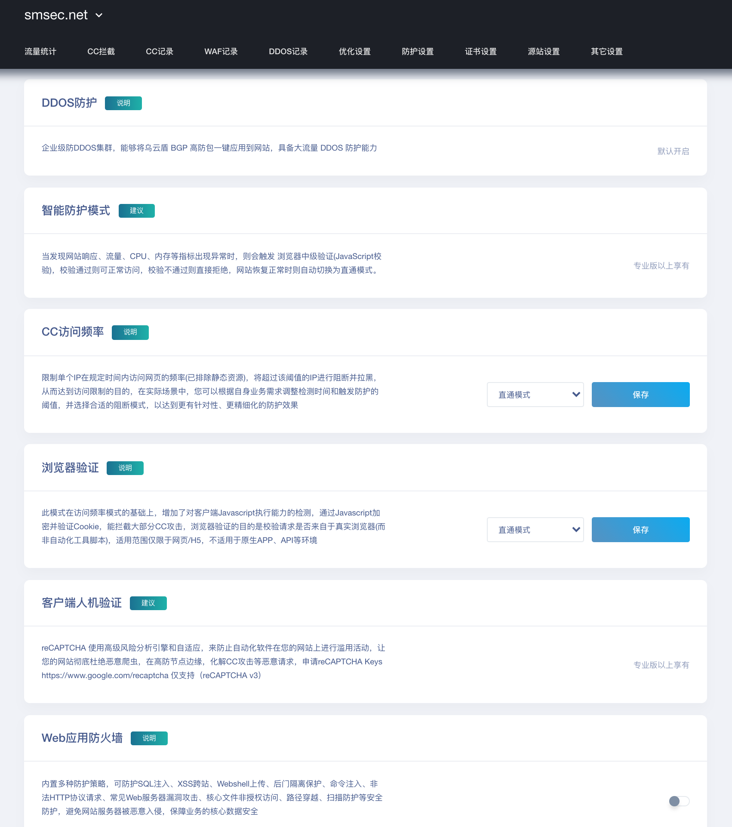Click the 说明 badge beside Web应用防火墙
The height and width of the screenshot is (827, 732).
pos(149,738)
